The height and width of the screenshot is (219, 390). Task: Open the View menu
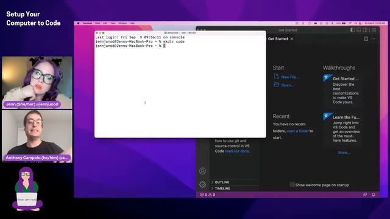pyautogui.click(x=113, y=23)
